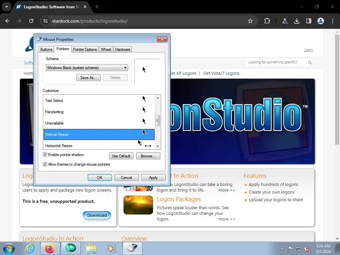Screen dimensions: 340x255
Task: Close the LogonStudio browser tab
Action: pos(85,7)
